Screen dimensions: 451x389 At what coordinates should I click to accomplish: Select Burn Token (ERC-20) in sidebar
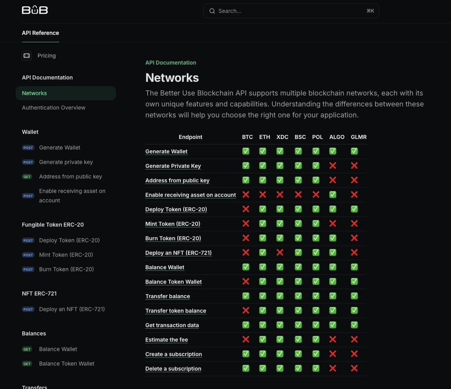pos(67,269)
